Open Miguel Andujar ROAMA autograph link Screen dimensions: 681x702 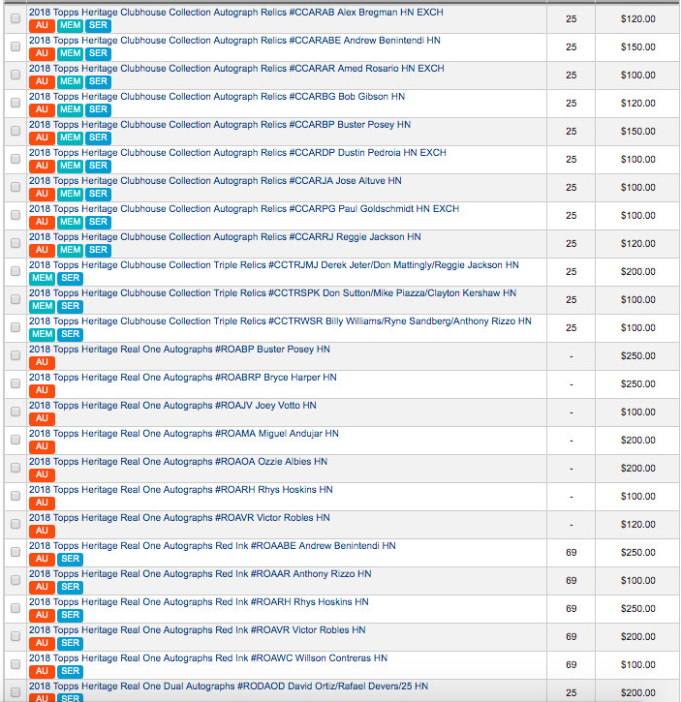click(x=184, y=434)
